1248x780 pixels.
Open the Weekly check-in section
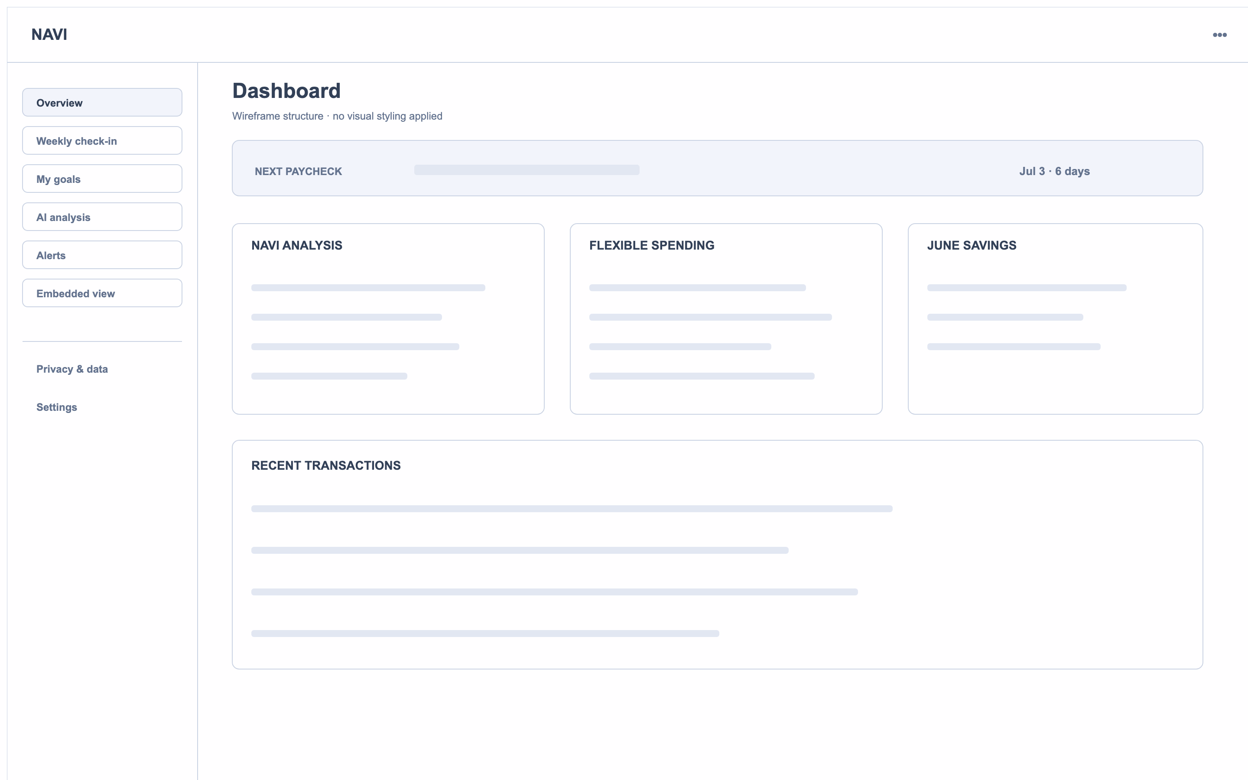[102, 140]
